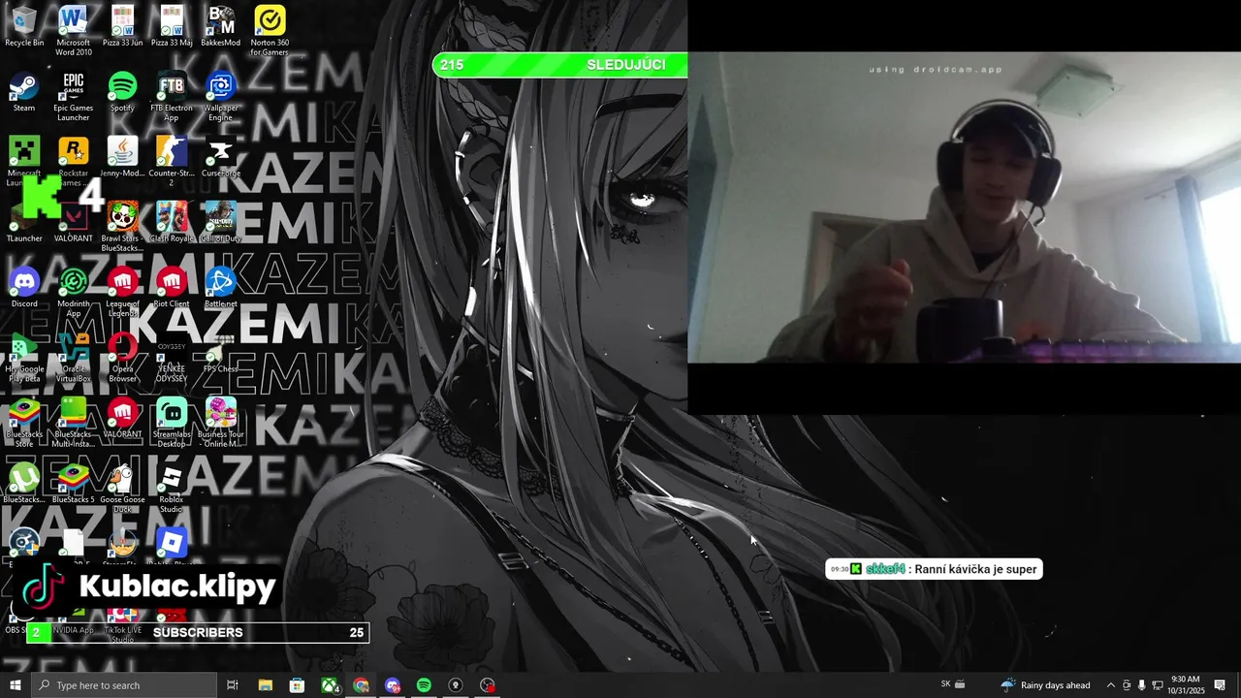The width and height of the screenshot is (1241, 698).
Task: Open File Explorer from the taskbar
Action: pyautogui.click(x=265, y=685)
